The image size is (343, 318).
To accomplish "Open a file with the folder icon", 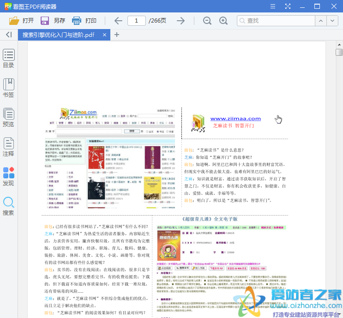I will tap(14, 21).
